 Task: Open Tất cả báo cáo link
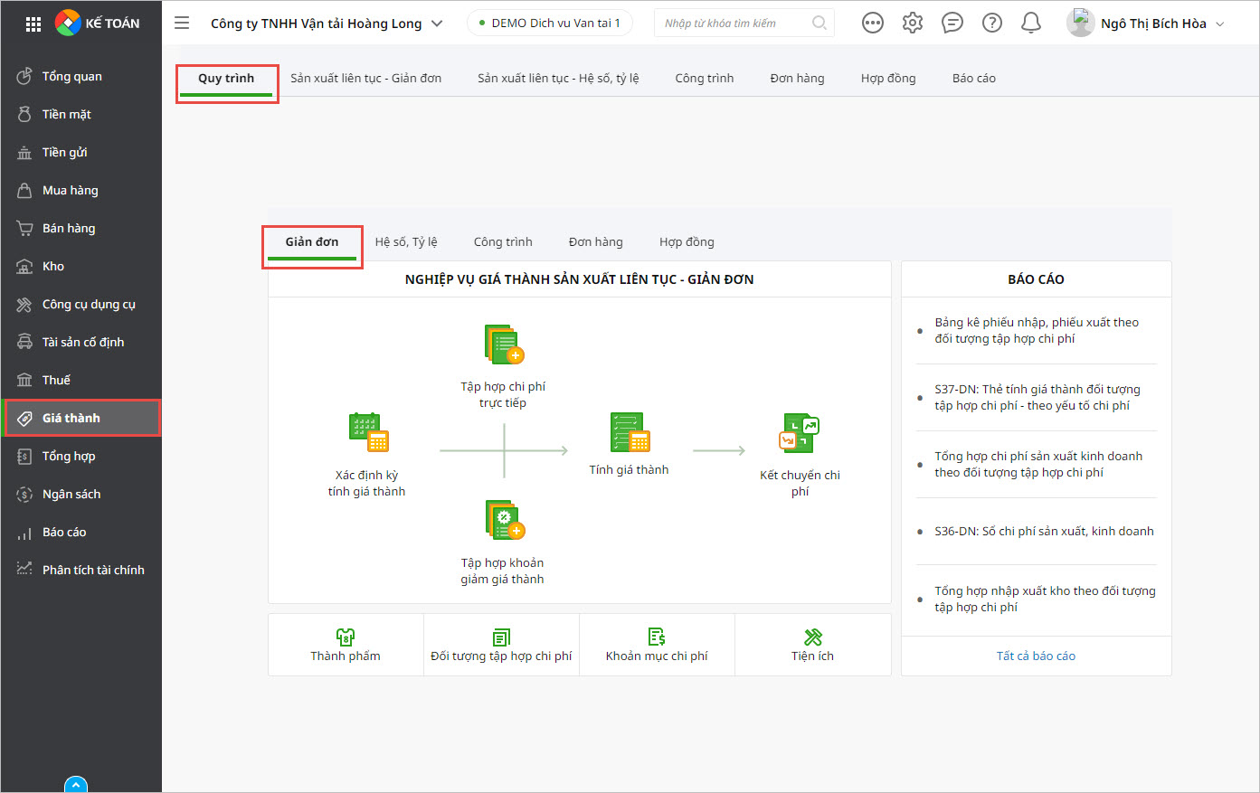[x=1036, y=656]
